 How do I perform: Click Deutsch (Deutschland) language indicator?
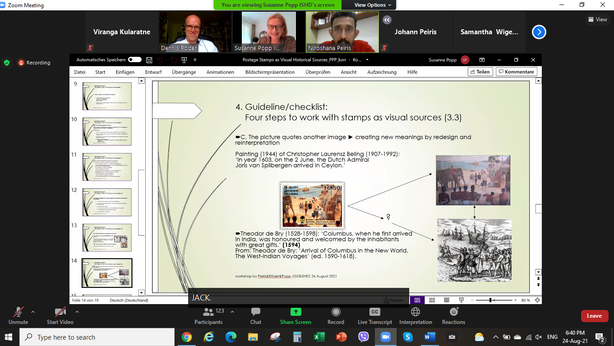(x=129, y=300)
